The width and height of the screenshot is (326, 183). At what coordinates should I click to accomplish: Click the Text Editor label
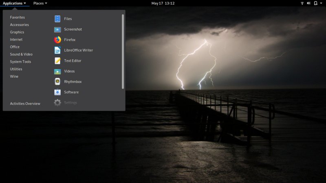(73, 61)
